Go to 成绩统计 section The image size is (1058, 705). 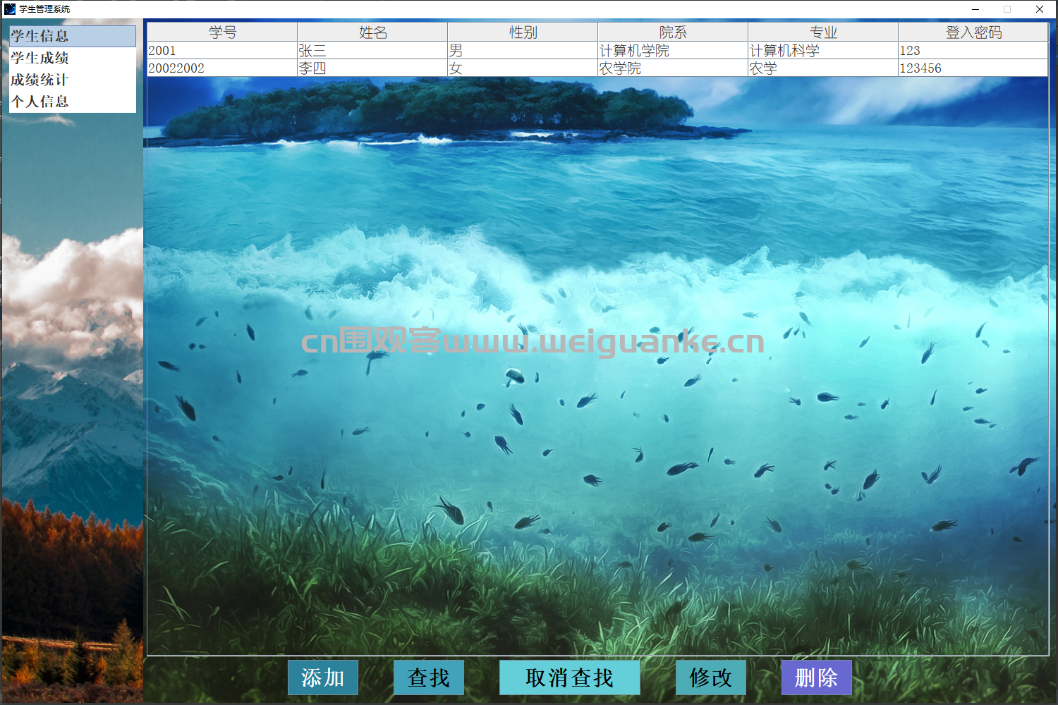click(x=73, y=80)
